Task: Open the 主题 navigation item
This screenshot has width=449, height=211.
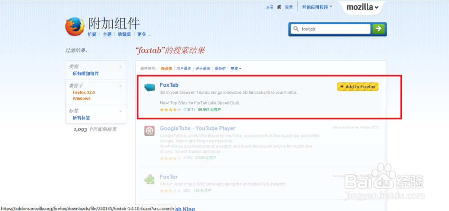Action: pos(107,35)
